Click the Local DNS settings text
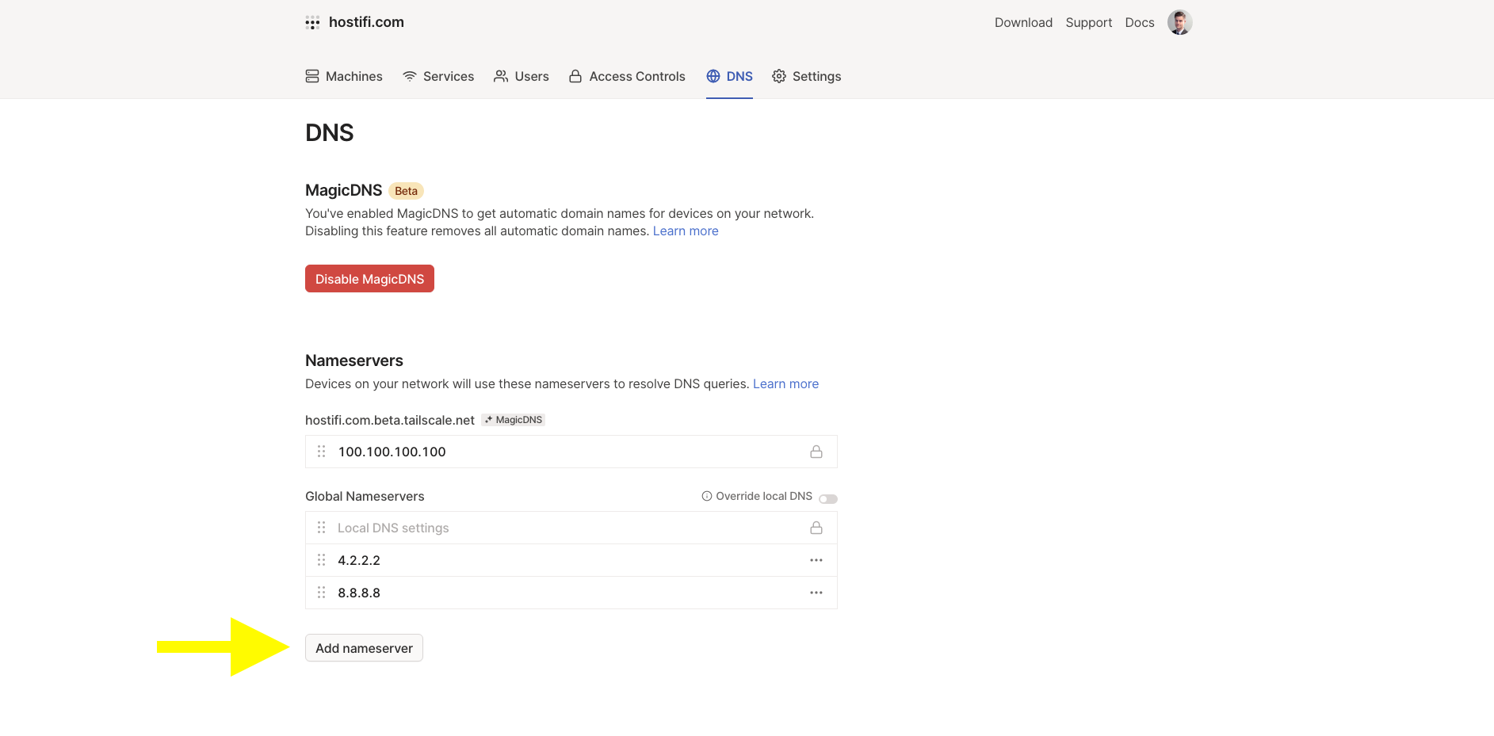 pos(393,528)
